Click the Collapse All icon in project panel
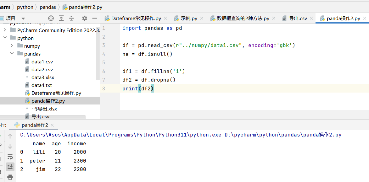Image resolution: width=369 pixels, height=182 pixels. tap(72, 18)
